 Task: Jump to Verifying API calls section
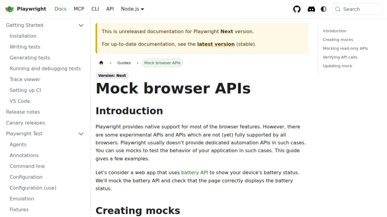(340, 57)
